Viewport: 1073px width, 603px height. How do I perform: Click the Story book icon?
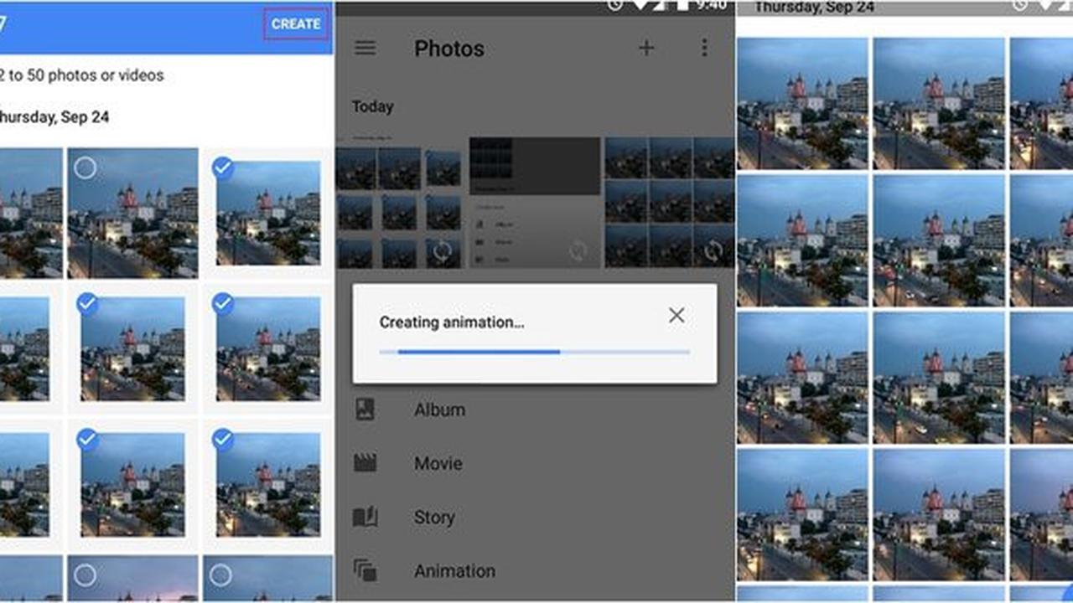pyautogui.click(x=365, y=517)
